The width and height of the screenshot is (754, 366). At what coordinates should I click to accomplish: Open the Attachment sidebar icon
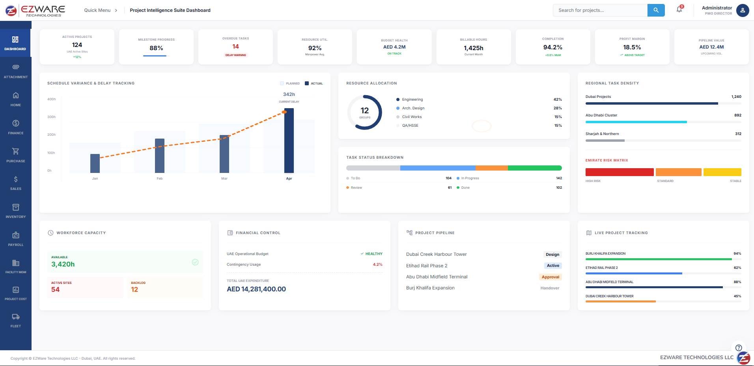point(16,67)
